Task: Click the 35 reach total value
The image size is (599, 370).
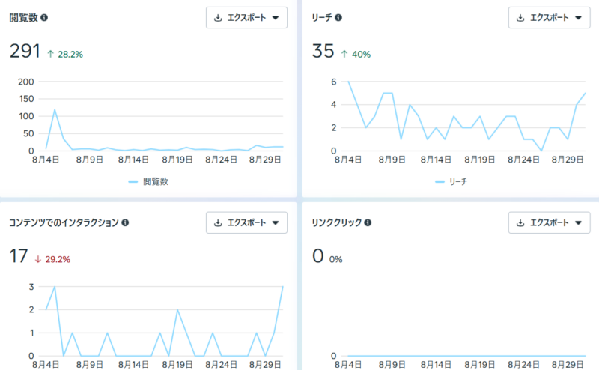Action: [323, 51]
